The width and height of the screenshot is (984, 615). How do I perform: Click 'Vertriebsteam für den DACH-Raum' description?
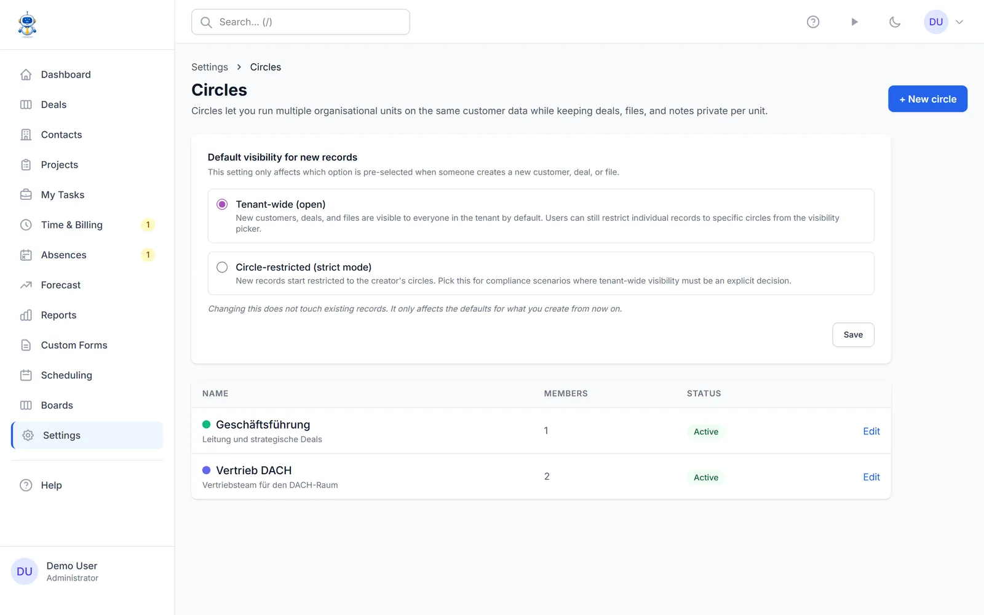(270, 485)
